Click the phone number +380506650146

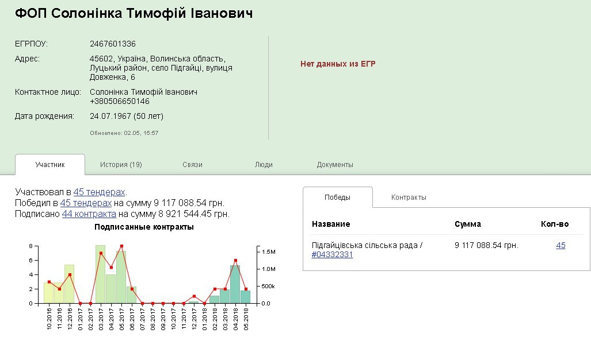[120, 101]
